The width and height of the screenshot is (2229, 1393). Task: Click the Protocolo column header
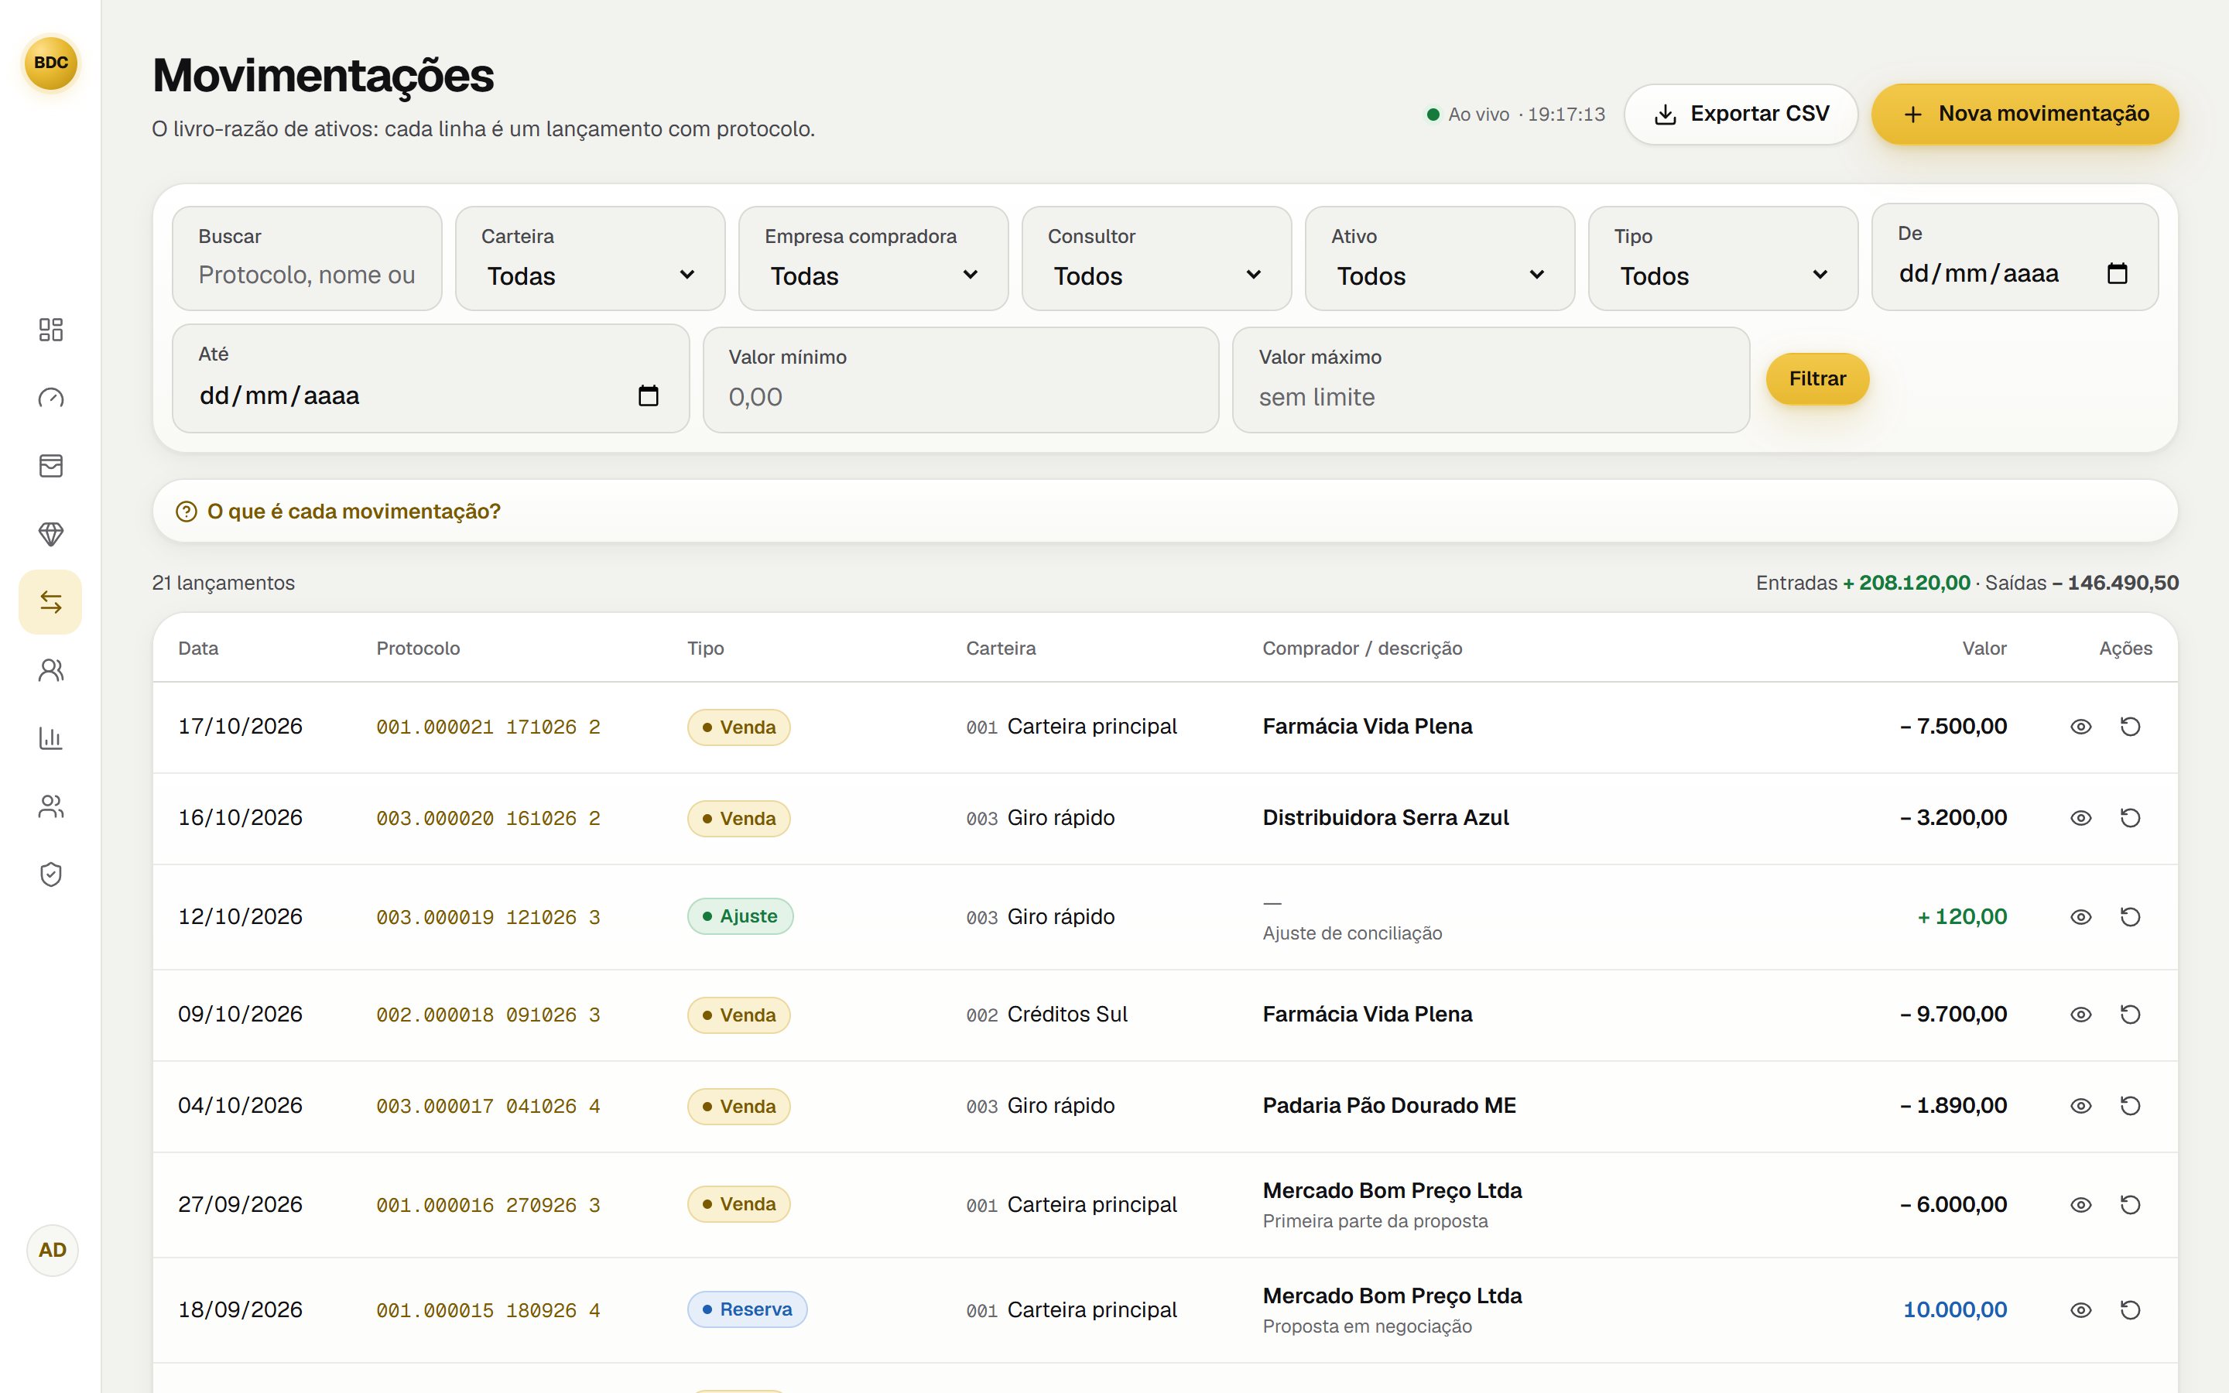418,649
